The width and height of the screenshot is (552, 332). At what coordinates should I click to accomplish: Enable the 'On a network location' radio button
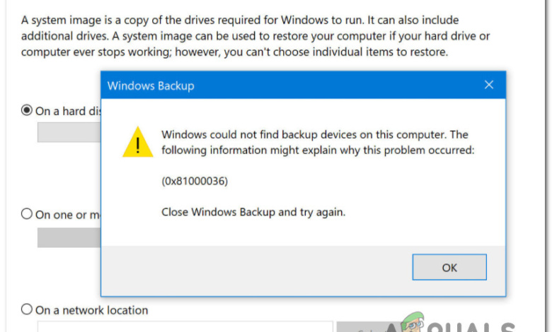(28, 309)
